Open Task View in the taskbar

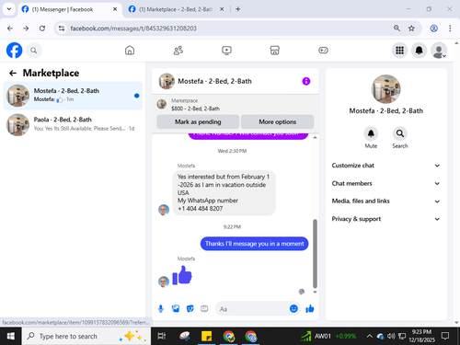tap(162, 336)
